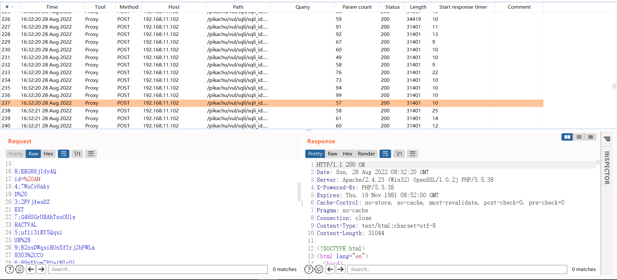This screenshot has width=617, height=280.
Task: Sort table by Status column header
Action: pyautogui.click(x=392, y=7)
